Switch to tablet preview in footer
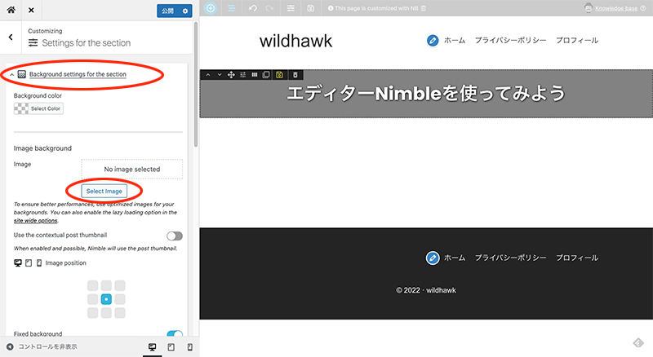Viewport: 653px width, 357px height. [171, 347]
